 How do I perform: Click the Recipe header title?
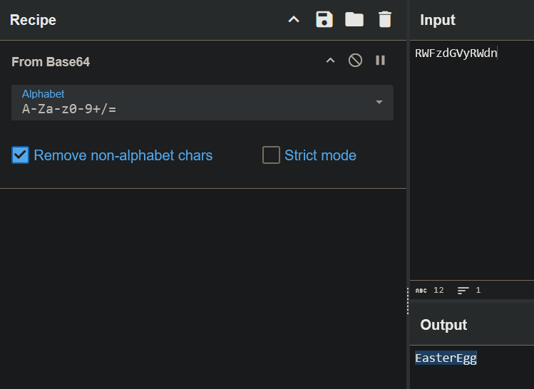pyautogui.click(x=33, y=20)
